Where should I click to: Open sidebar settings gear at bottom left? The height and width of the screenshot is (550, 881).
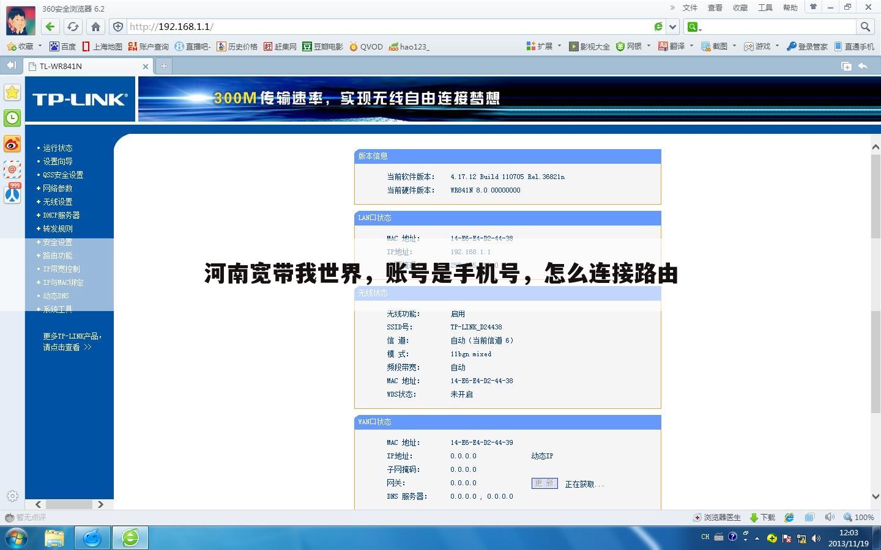pos(12,496)
